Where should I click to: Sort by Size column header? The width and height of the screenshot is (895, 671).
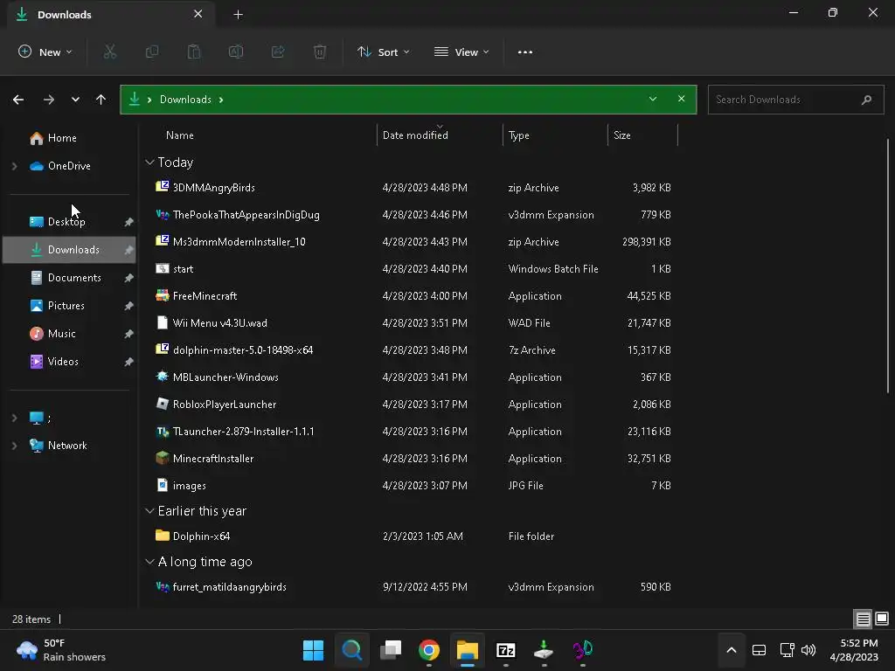(622, 135)
